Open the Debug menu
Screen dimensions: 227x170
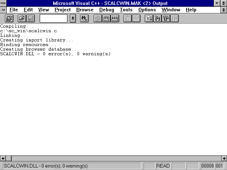pos(106,10)
